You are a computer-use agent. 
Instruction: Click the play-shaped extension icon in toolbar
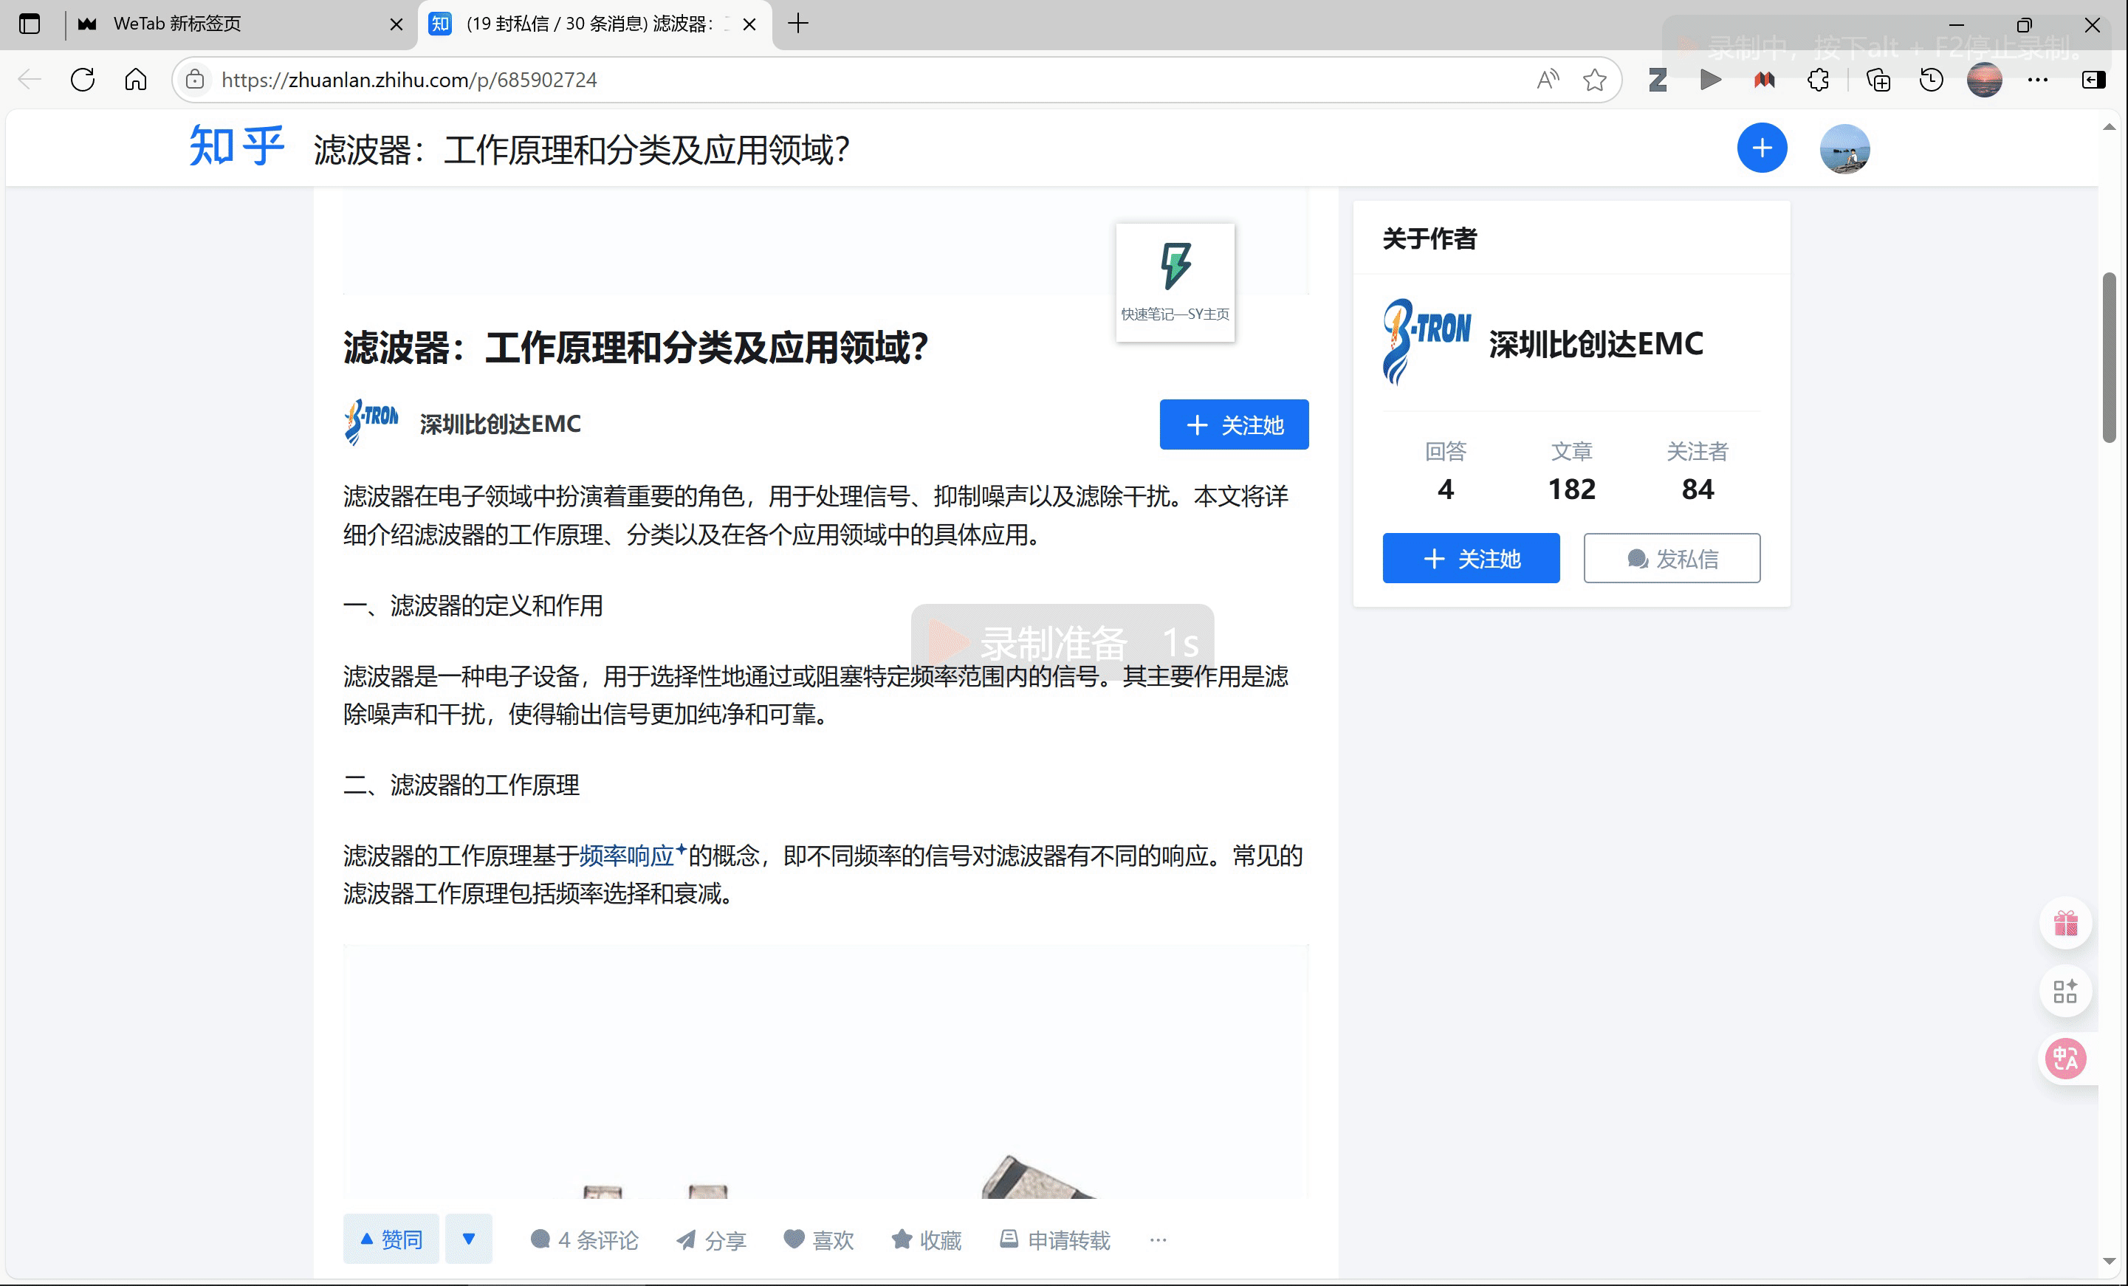(x=1710, y=80)
